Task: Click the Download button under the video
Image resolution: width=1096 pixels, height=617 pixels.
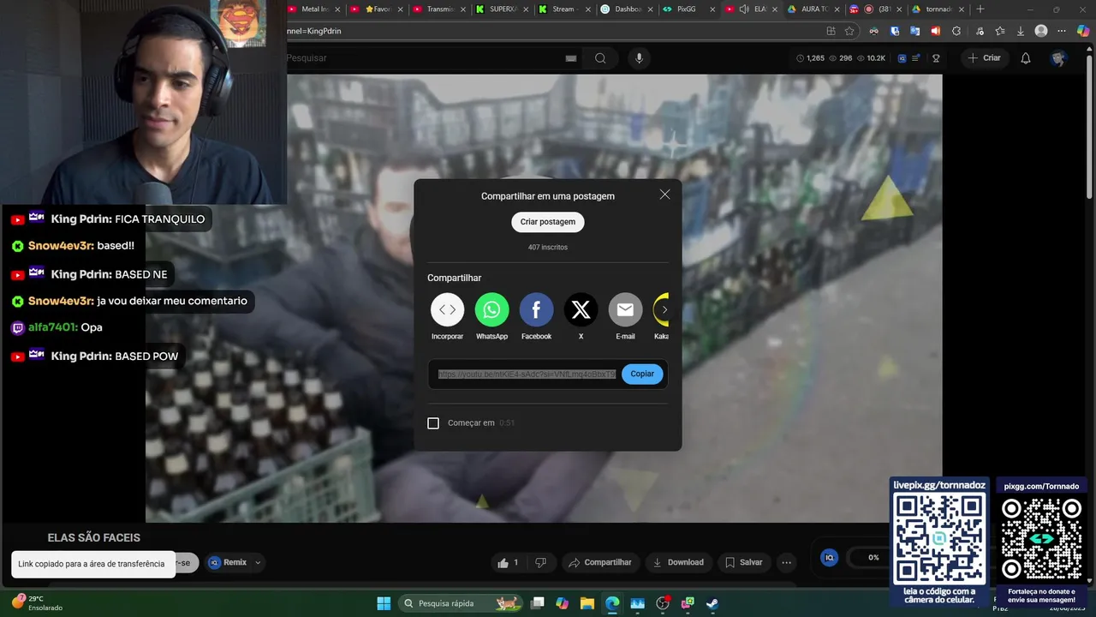Action: coord(678,562)
